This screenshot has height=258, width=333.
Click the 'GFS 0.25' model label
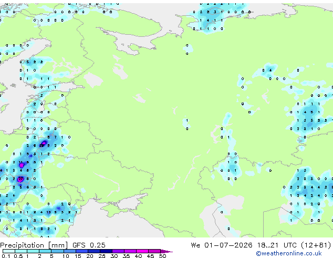pyautogui.click(x=89, y=245)
